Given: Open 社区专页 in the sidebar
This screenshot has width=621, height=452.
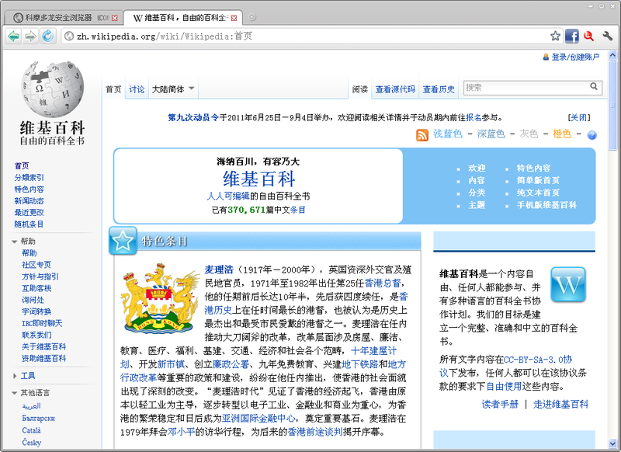Looking at the screenshot, I should (x=36, y=265).
